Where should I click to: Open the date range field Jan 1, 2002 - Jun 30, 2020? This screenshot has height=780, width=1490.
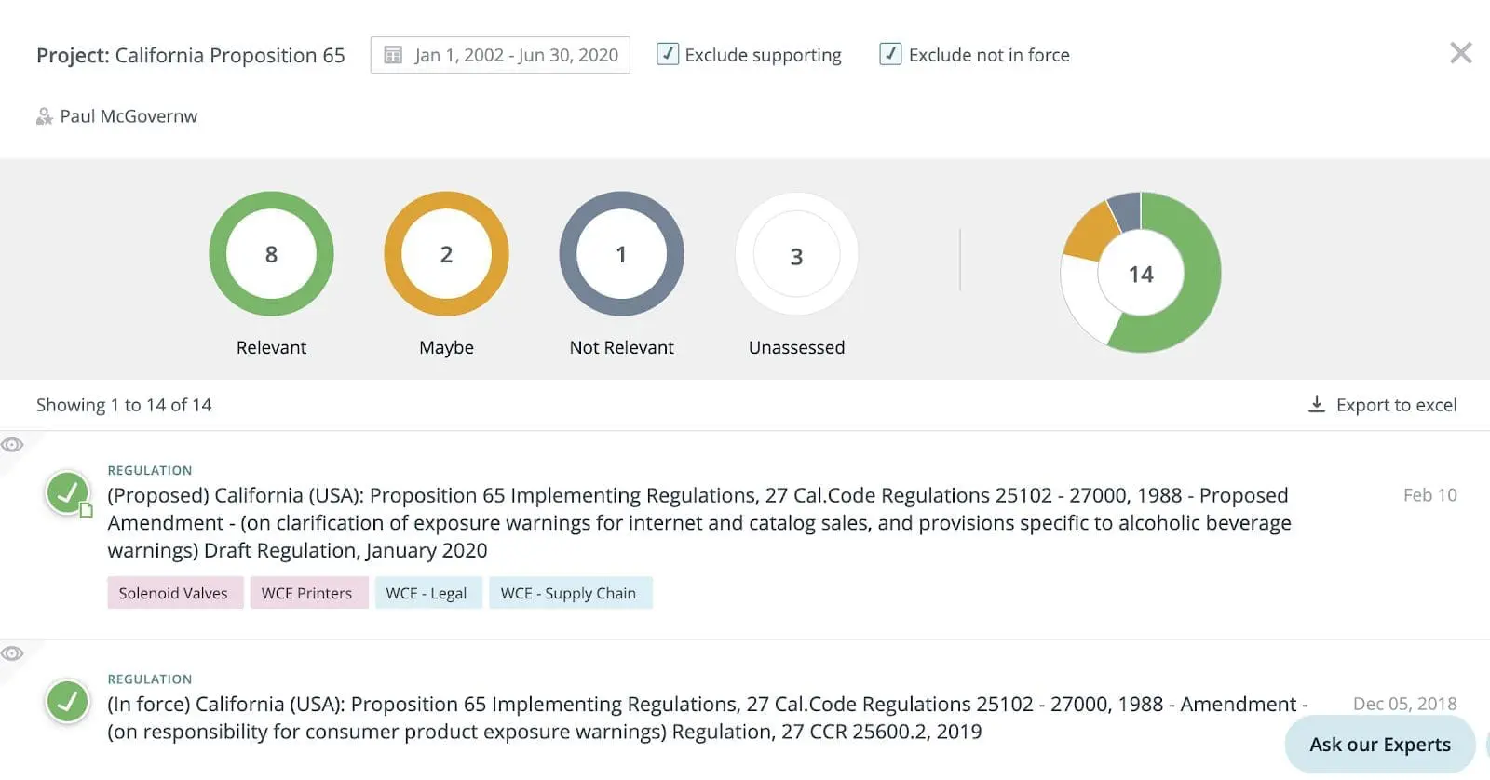point(500,55)
